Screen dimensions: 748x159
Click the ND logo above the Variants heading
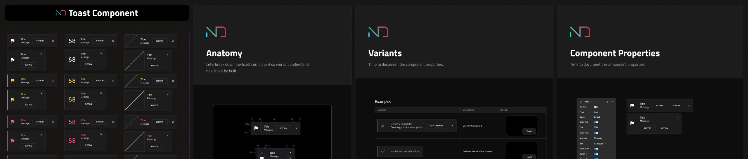[x=378, y=32]
